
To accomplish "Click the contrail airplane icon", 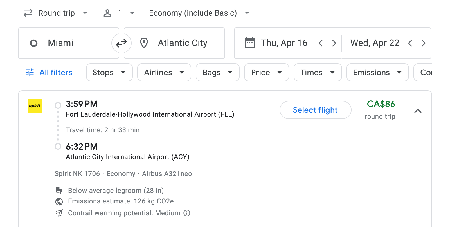I will 59,213.
